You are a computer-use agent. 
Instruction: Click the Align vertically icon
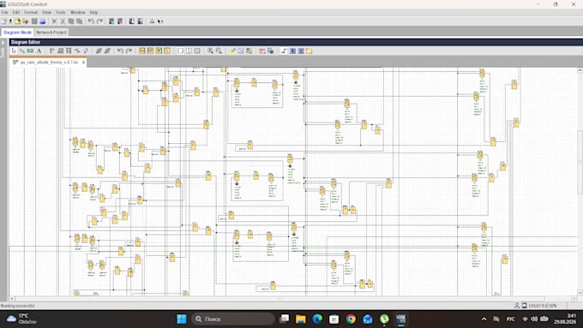[x=51, y=51]
